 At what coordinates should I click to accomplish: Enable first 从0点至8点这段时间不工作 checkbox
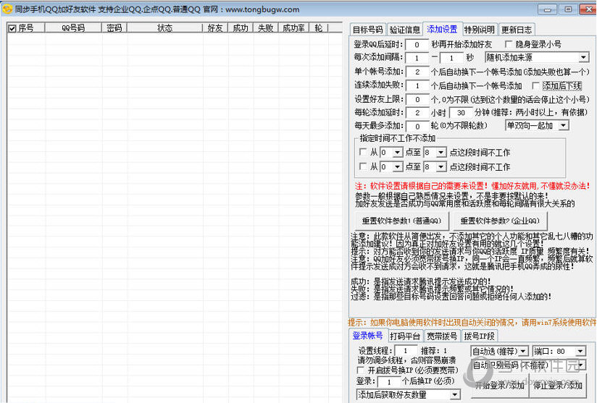tap(363, 152)
